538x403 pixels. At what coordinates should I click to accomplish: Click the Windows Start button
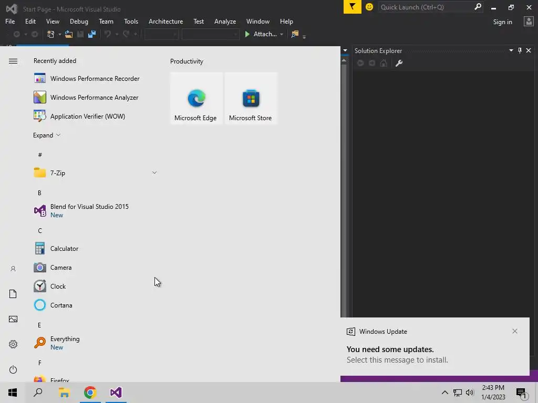[13, 393]
